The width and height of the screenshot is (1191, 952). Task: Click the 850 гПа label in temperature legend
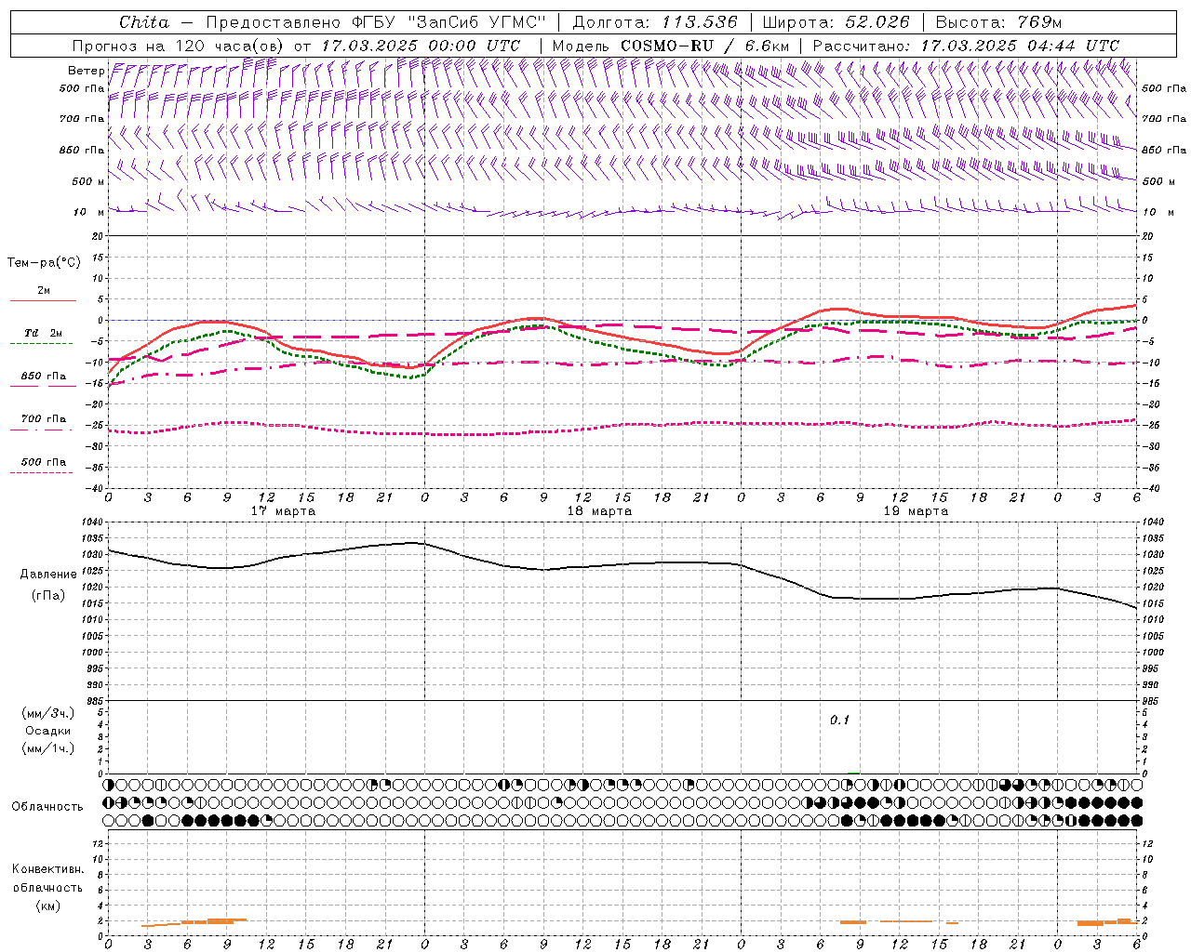tap(44, 377)
